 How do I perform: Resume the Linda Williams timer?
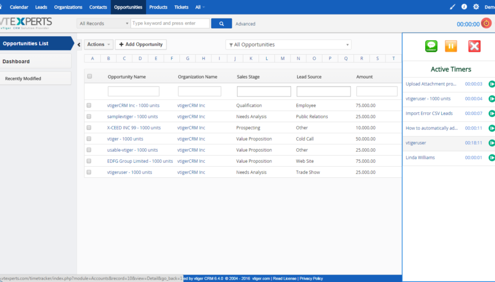pyautogui.click(x=492, y=158)
